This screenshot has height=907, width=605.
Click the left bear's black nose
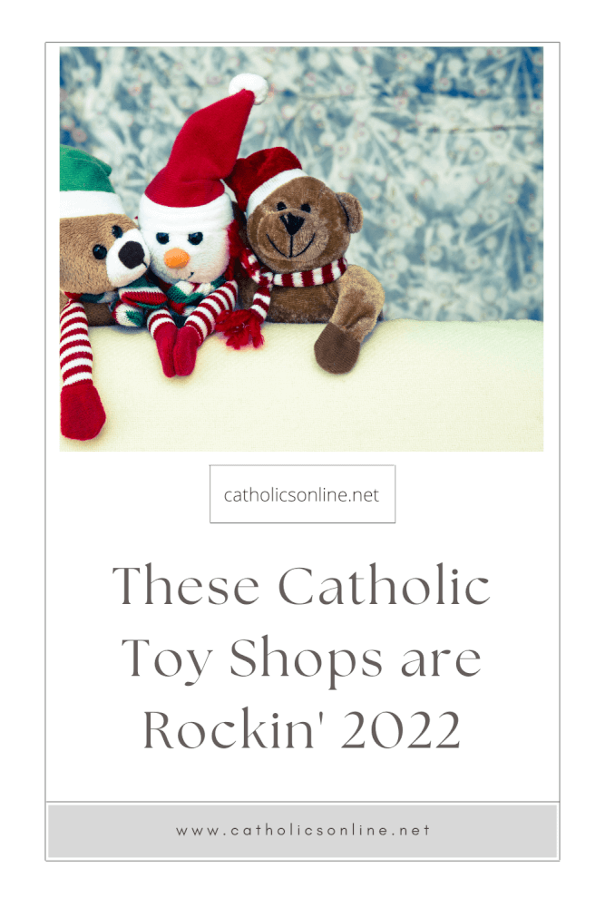click(132, 255)
